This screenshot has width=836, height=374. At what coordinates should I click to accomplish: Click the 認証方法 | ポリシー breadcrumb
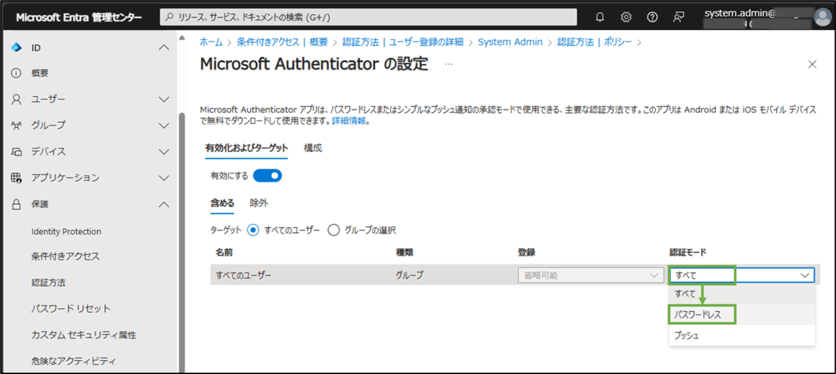tap(594, 42)
